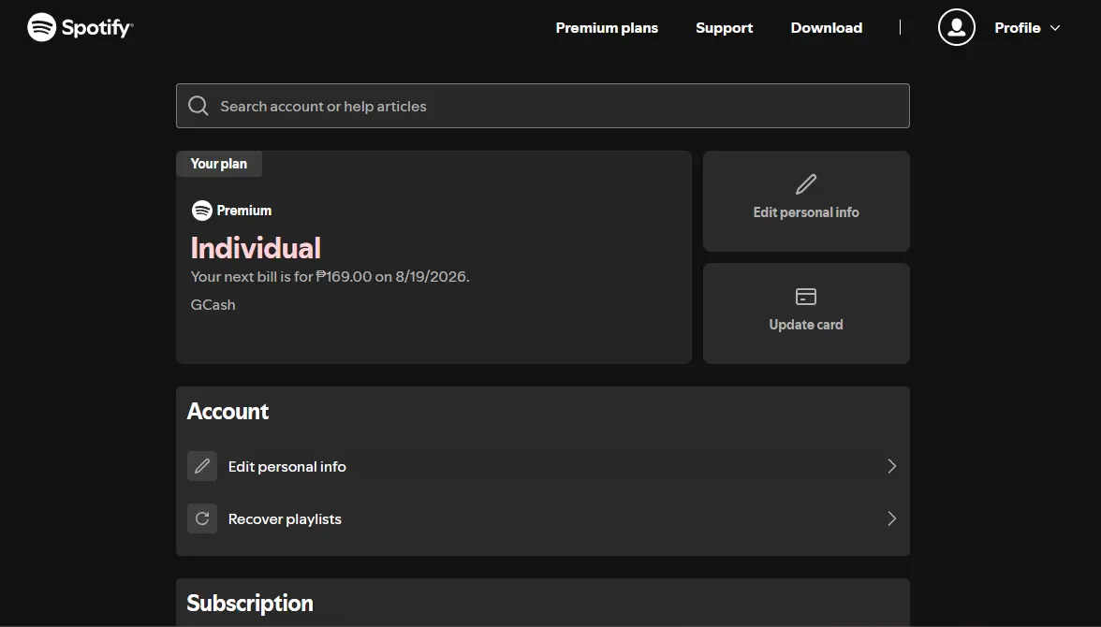
Task: Click chevron on Recover playlists row
Action: tap(891, 518)
